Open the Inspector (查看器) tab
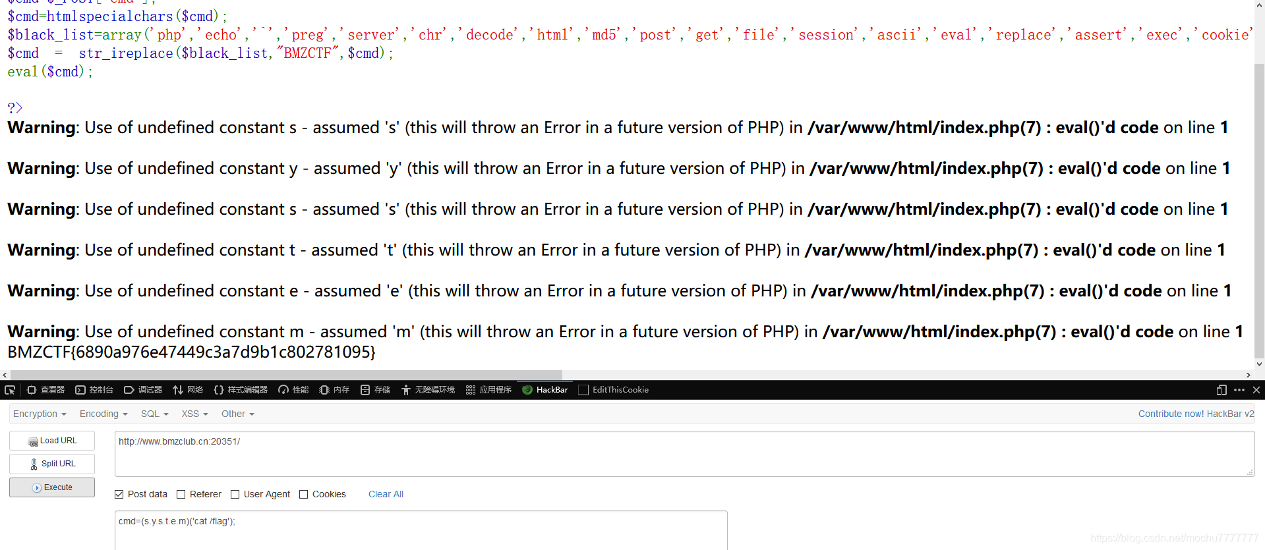Image resolution: width=1265 pixels, height=550 pixels. (45, 390)
